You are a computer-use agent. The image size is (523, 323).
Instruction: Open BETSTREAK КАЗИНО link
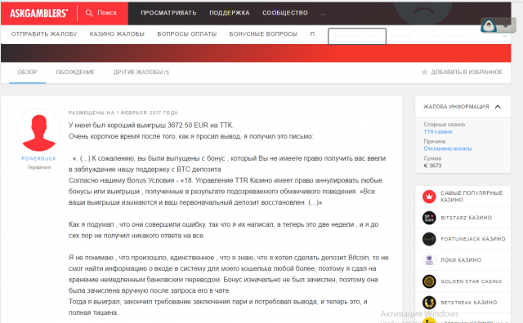coord(468,303)
